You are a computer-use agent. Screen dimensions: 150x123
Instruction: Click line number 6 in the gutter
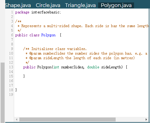[x=12, y=35]
